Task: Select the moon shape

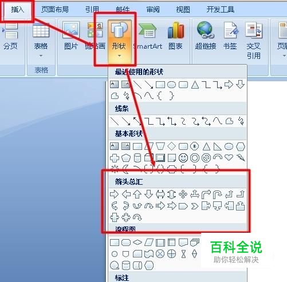Action: point(126,169)
